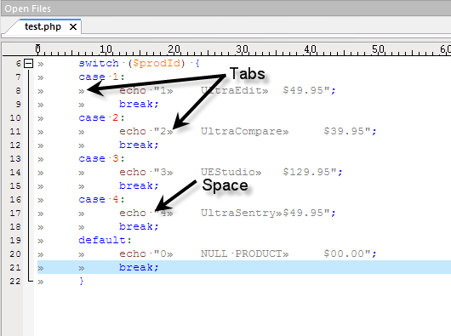The width and height of the screenshot is (451, 336).
Task: Click 'break;' on line 9
Action: (x=139, y=104)
